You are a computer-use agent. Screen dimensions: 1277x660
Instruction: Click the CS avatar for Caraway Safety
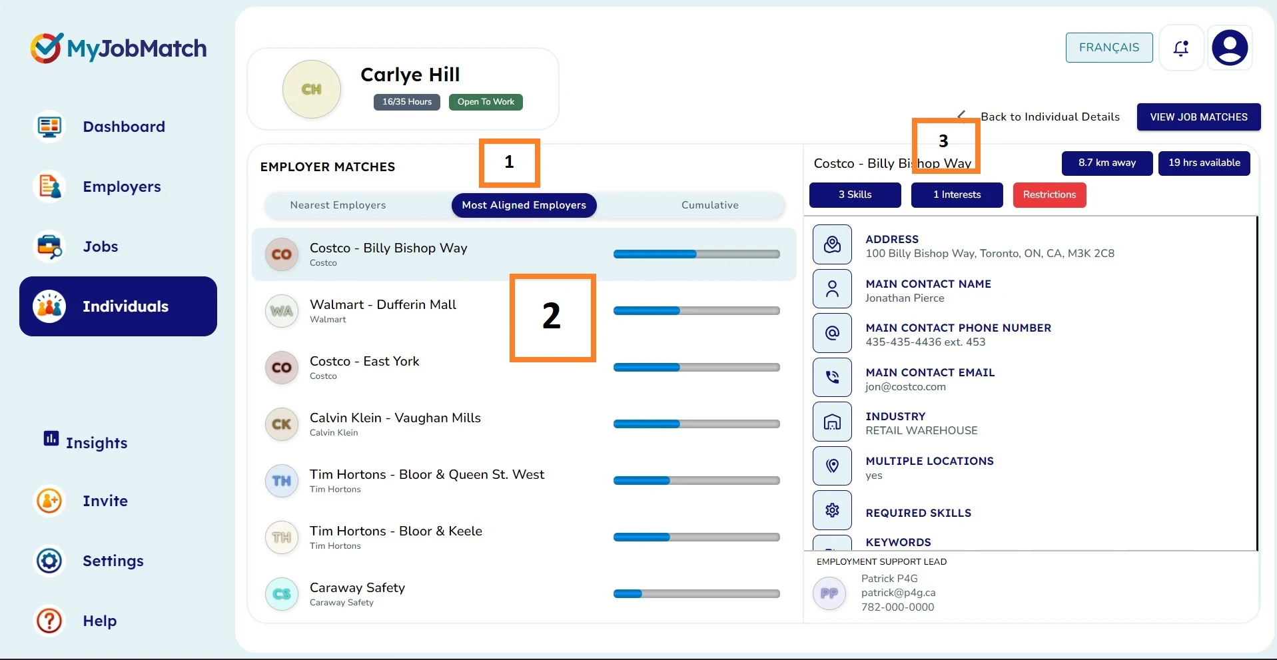tap(282, 594)
